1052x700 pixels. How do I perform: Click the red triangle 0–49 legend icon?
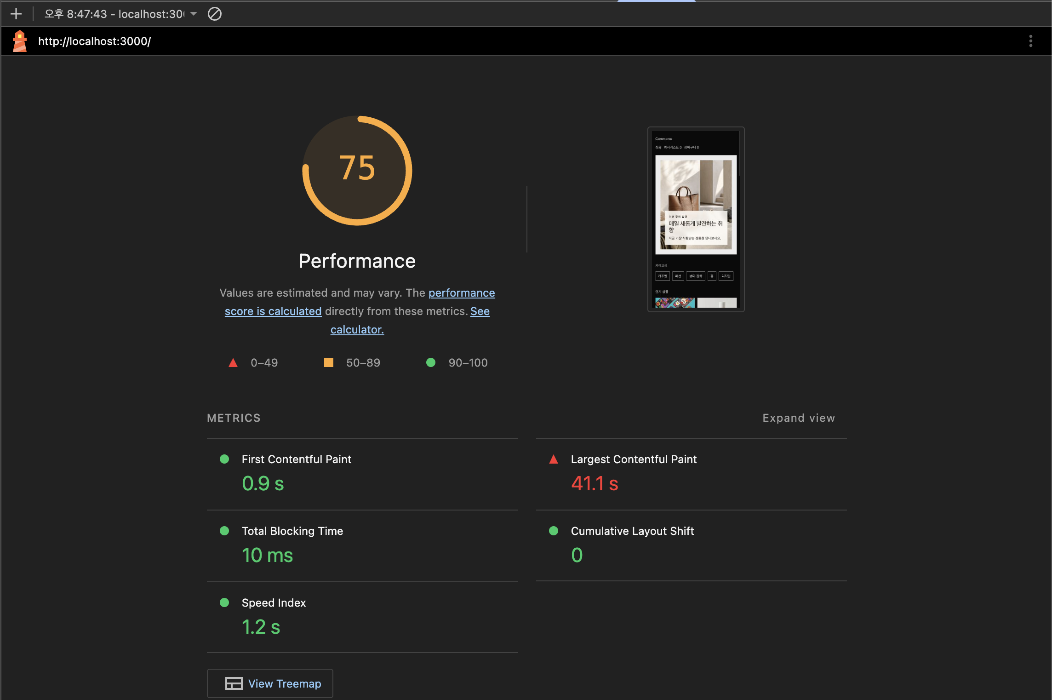[x=233, y=362]
